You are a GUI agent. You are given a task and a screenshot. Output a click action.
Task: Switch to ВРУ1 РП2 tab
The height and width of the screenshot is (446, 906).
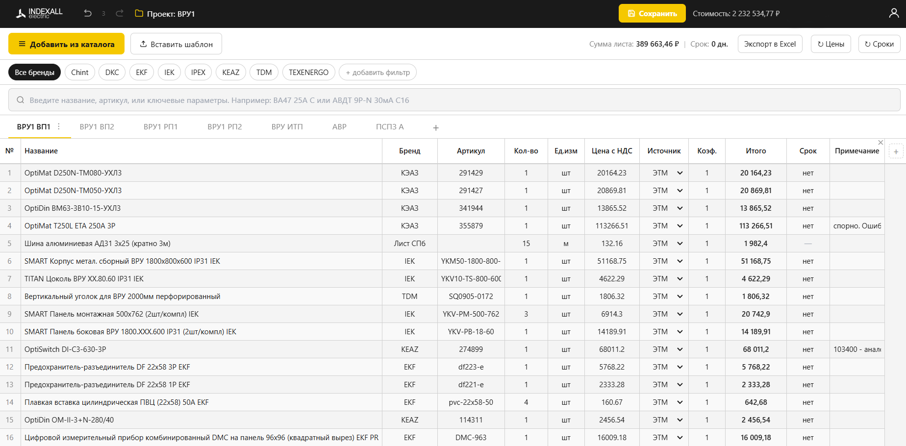click(225, 127)
